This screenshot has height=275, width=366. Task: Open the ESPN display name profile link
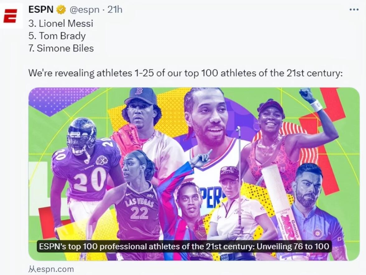click(x=41, y=10)
